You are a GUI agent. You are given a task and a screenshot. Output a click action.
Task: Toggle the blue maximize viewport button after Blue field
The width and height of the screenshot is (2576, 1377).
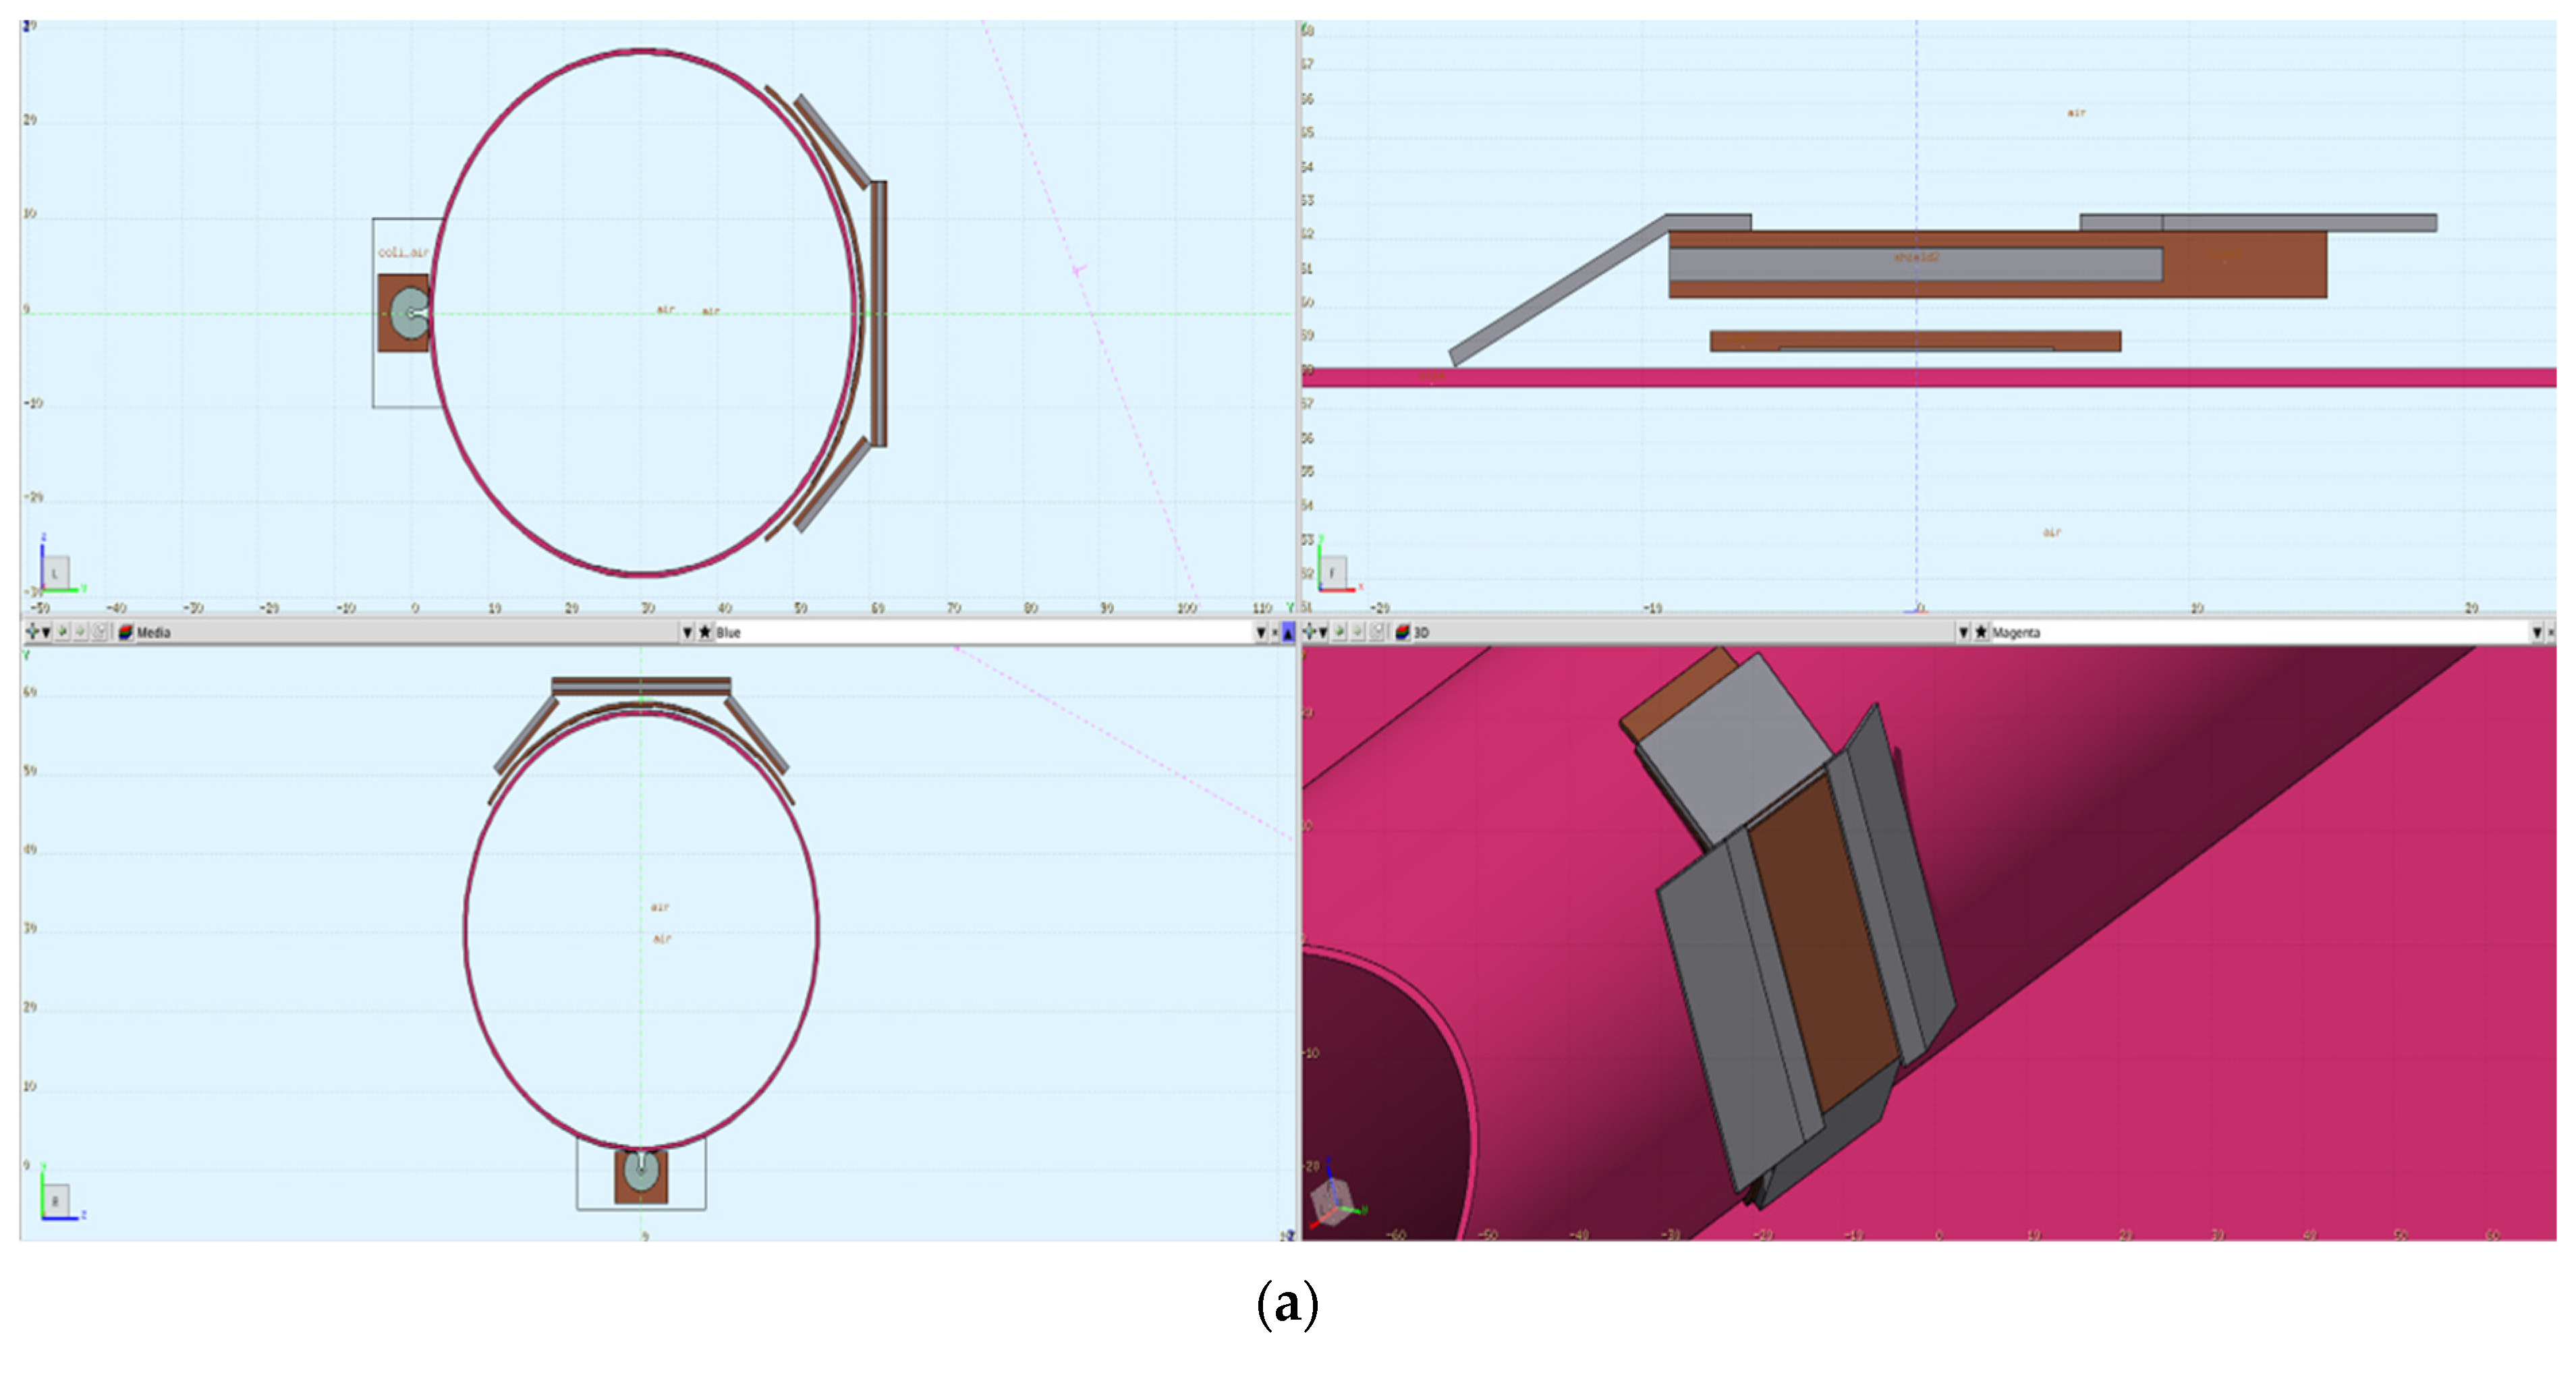(x=1289, y=632)
